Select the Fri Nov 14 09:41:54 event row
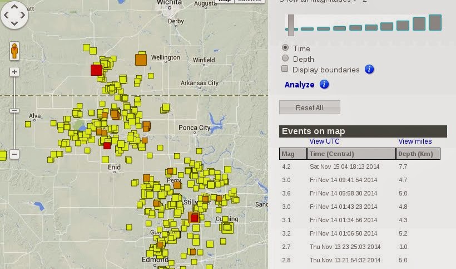The width and height of the screenshot is (456, 269). point(360,180)
